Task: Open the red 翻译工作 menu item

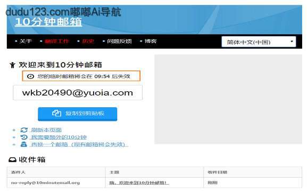Action: click(x=56, y=41)
